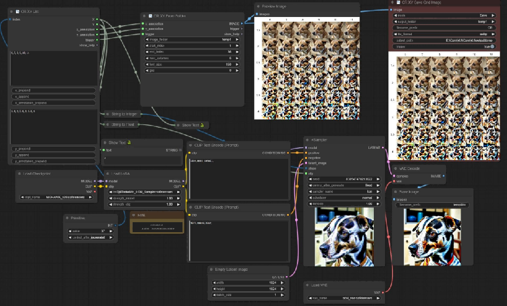
Task: Click the snake icon on the collapsed Show Text node
Action: [202, 125]
